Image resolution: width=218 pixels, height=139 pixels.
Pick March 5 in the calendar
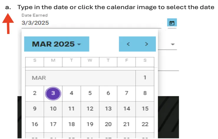pos(90,93)
